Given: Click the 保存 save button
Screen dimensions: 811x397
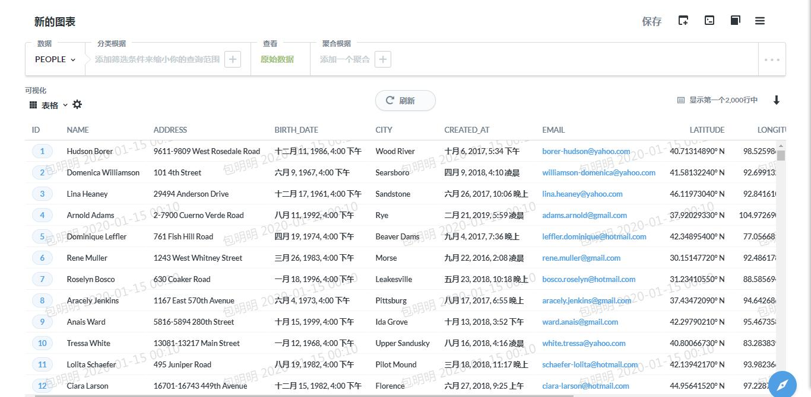Looking at the screenshot, I should coord(652,21).
